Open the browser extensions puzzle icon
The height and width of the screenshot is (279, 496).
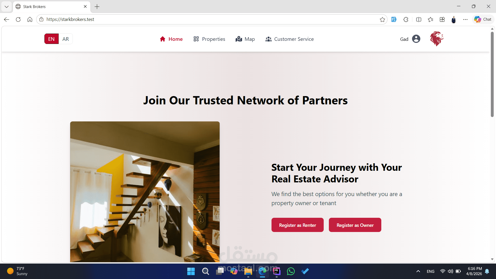tap(406, 19)
